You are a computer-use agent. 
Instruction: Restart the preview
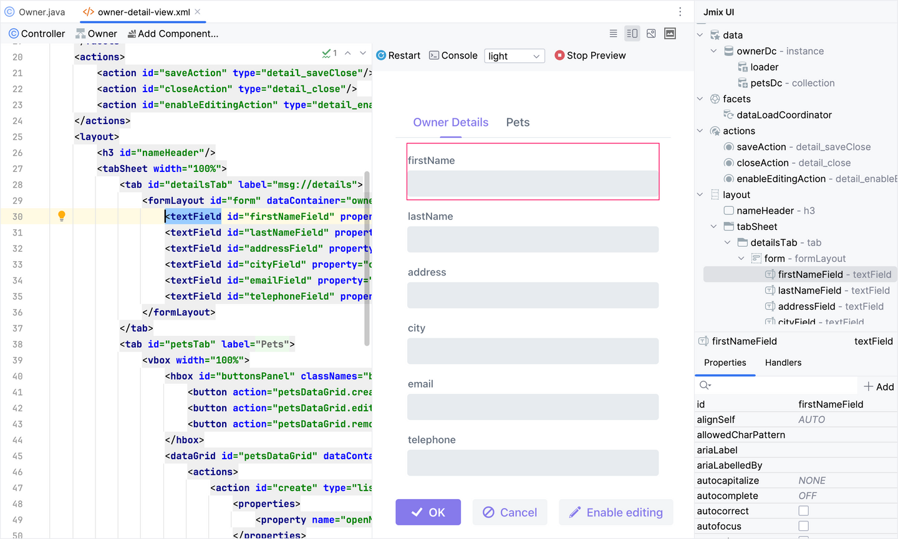tap(398, 55)
